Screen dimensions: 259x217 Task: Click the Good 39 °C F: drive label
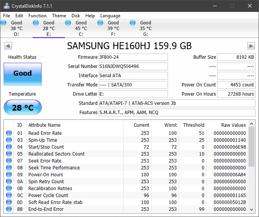[x=113, y=28]
